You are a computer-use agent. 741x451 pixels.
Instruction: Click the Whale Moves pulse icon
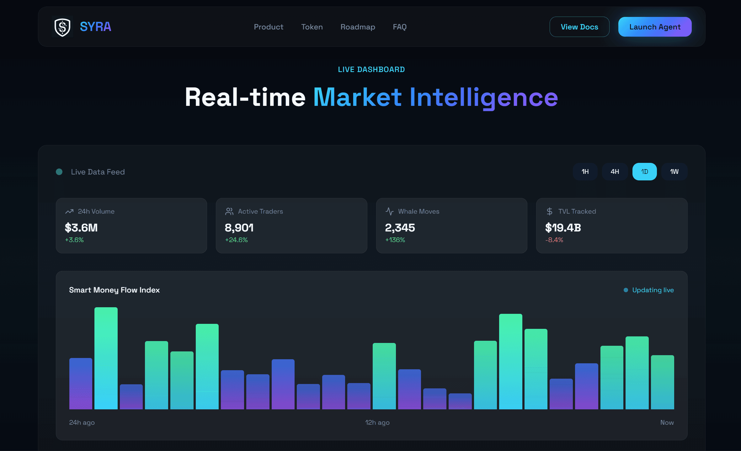click(389, 211)
